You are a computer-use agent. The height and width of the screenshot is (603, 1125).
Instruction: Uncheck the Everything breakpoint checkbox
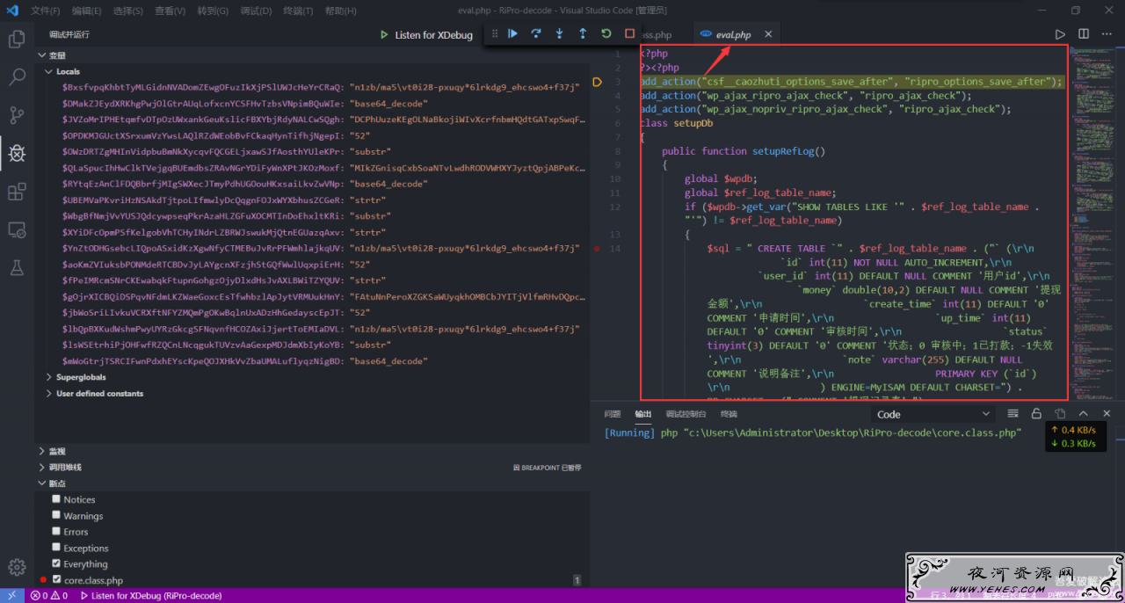[x=56, y=563]
